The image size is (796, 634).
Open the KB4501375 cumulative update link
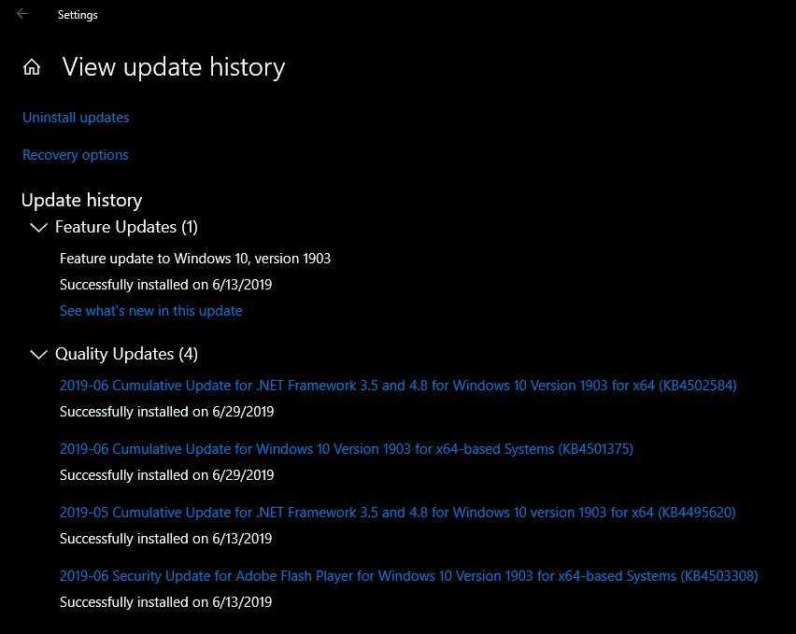coord(347,449)
